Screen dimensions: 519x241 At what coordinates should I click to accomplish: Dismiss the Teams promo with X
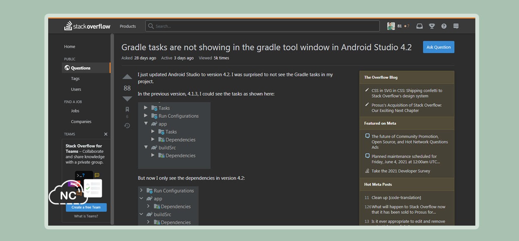[105, 134]
